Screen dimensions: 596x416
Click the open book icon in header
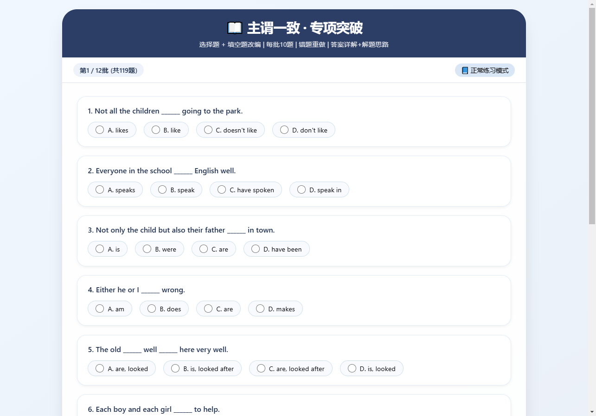(x=235, y=28)
